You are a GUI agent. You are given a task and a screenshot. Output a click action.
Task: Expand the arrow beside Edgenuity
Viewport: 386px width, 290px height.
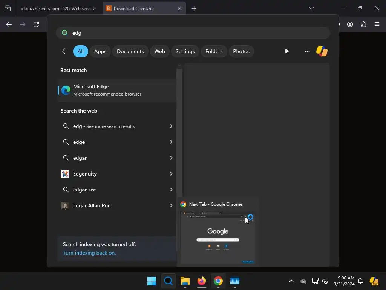click(x=171, y=174)
